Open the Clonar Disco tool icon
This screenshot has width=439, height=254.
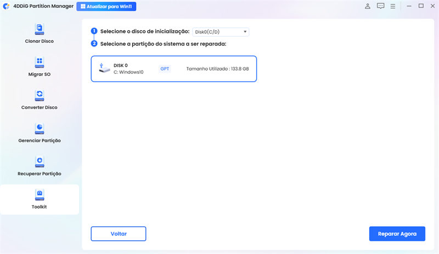(x=40, y=29)
